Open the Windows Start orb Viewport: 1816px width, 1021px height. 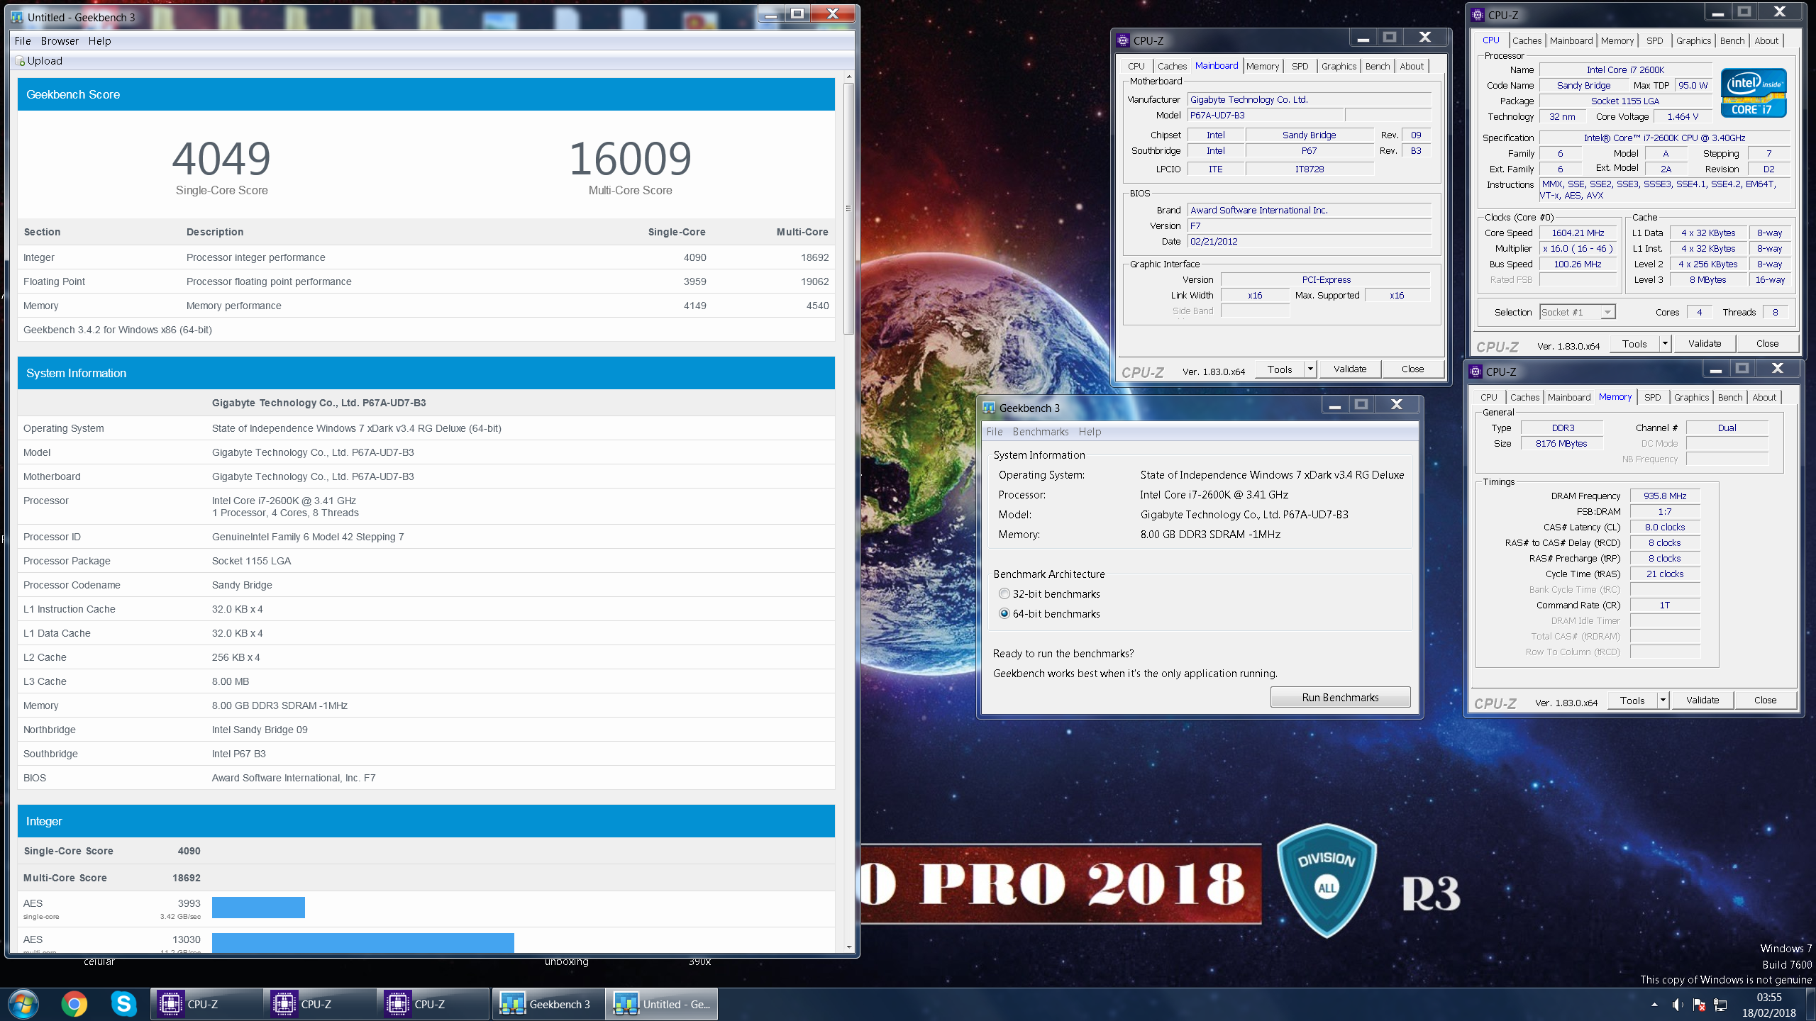tap(23, 1004)
